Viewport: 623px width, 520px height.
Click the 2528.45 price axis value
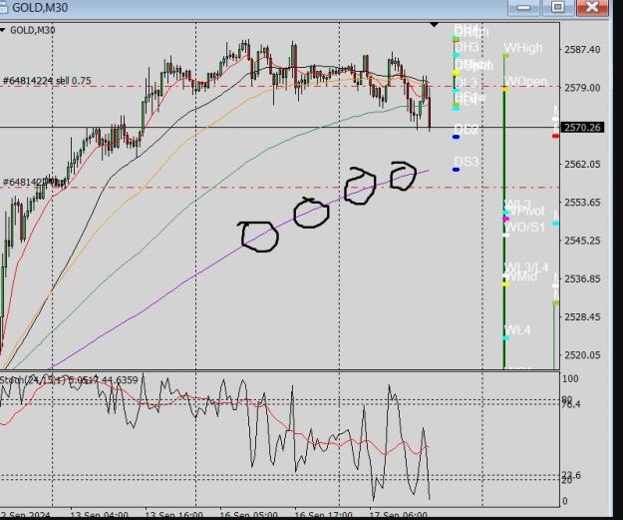(582, 316)
